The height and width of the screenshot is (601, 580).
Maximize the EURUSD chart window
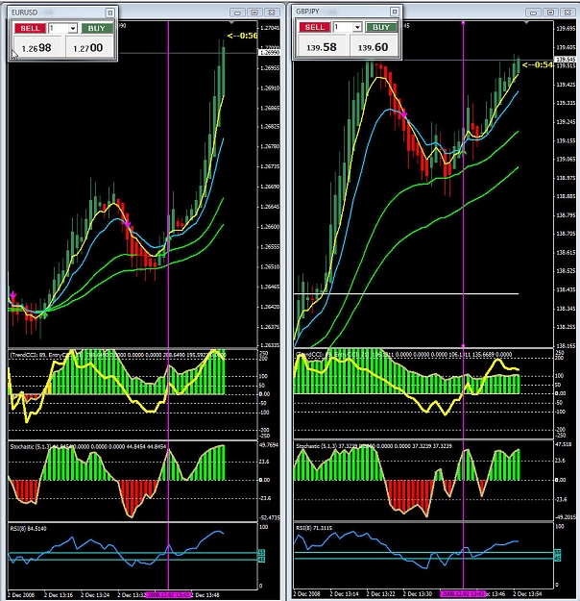tap(254, 13)
